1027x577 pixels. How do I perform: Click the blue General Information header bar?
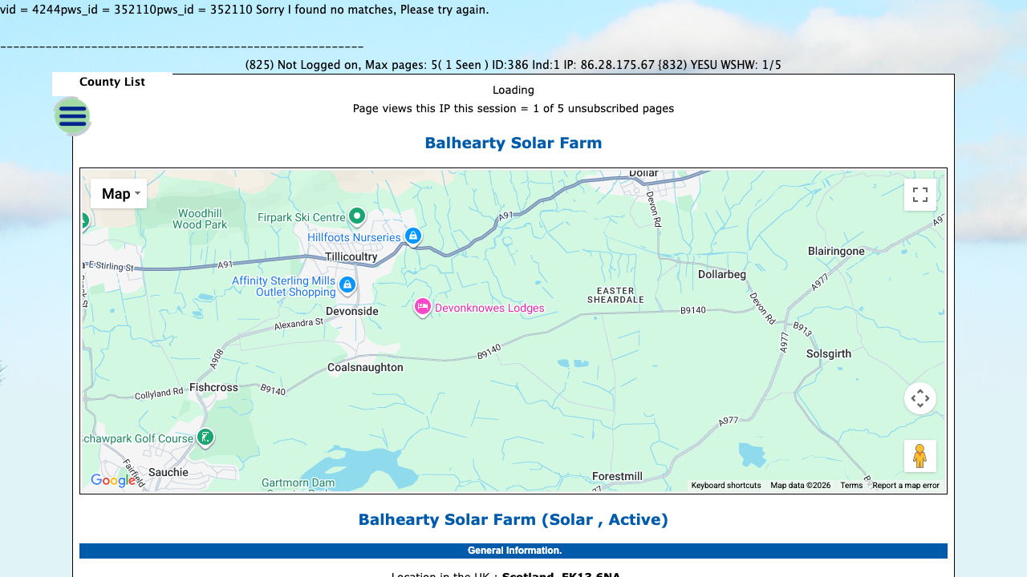tap(513, 551)
